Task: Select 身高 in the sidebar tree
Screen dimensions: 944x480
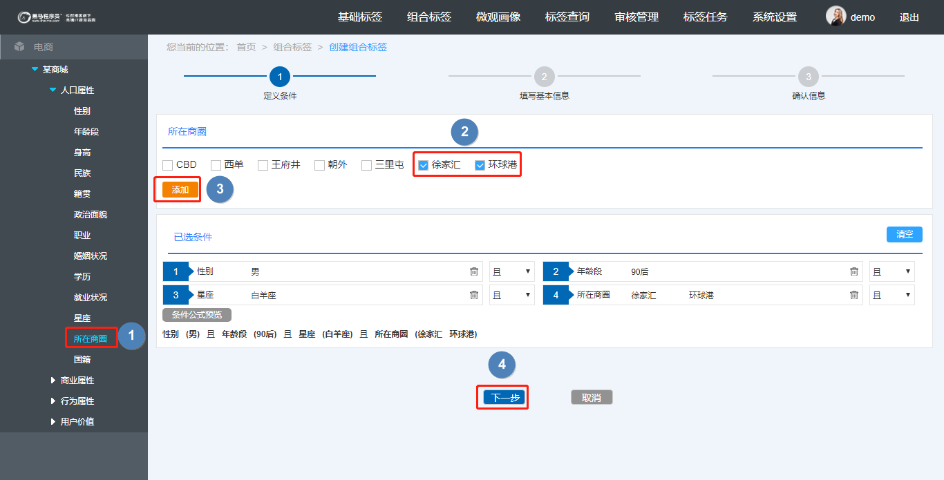Action: (82, 152)
